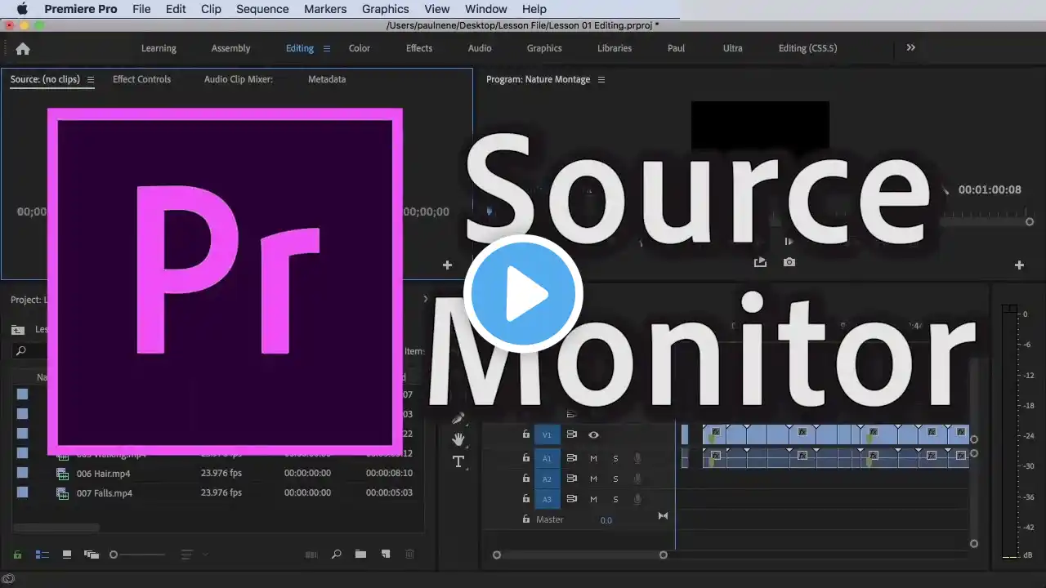Image resolution: width=1046 pixels, height=588 pixels.
Task: Toggle the Master track lock
Action: point(526,519)
